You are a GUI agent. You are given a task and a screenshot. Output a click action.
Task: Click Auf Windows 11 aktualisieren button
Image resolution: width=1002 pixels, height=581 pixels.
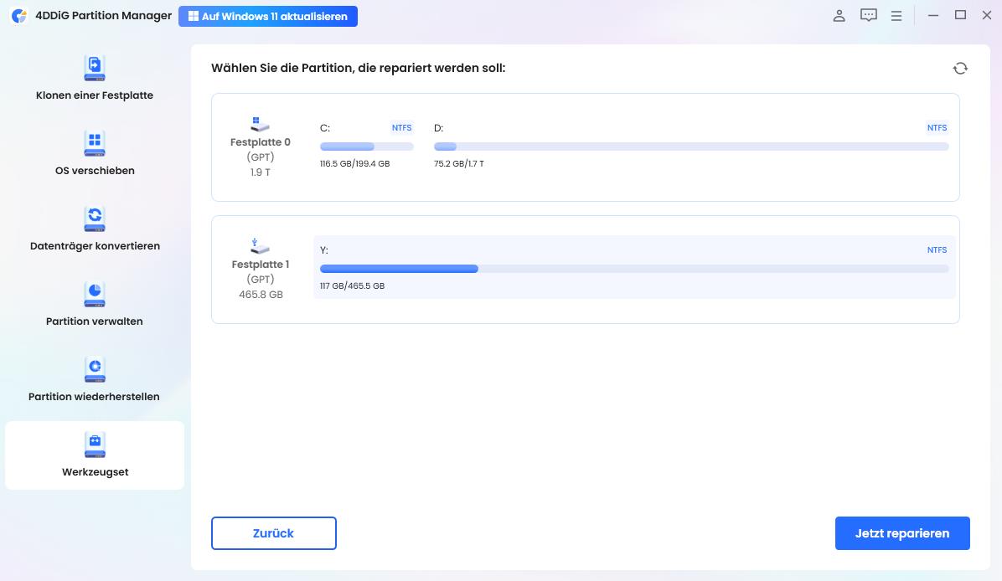268,17
